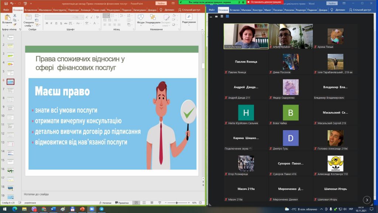Select Zoom gallery view grid icon
The image size is (378, 213).
[227, 16]
